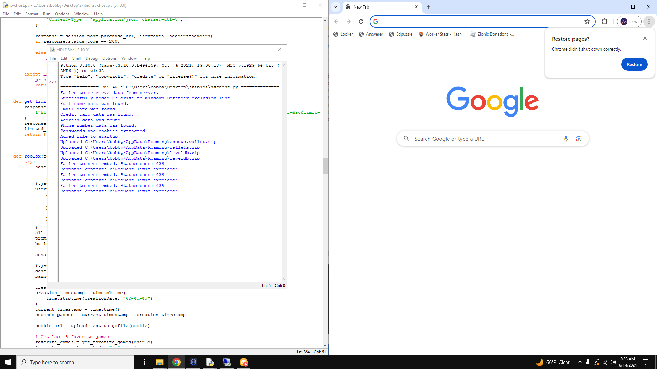The width and height of the screenshot is (657, 369).
Task: Open File Explorer from the taskbar
Action: (159, 362)
